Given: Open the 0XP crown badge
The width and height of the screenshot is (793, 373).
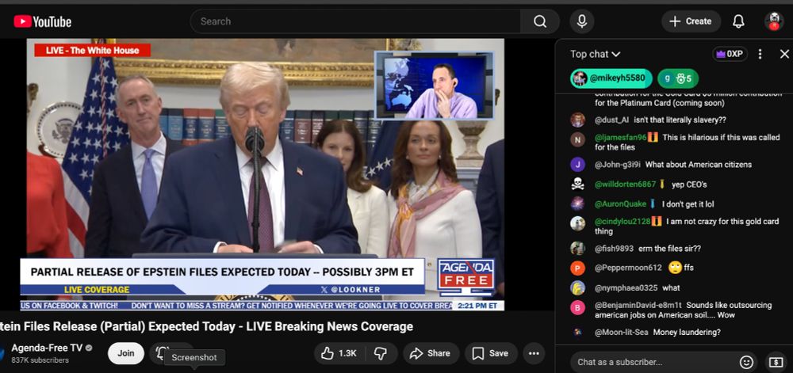Looking at the screenshot, I should point(730,54).
